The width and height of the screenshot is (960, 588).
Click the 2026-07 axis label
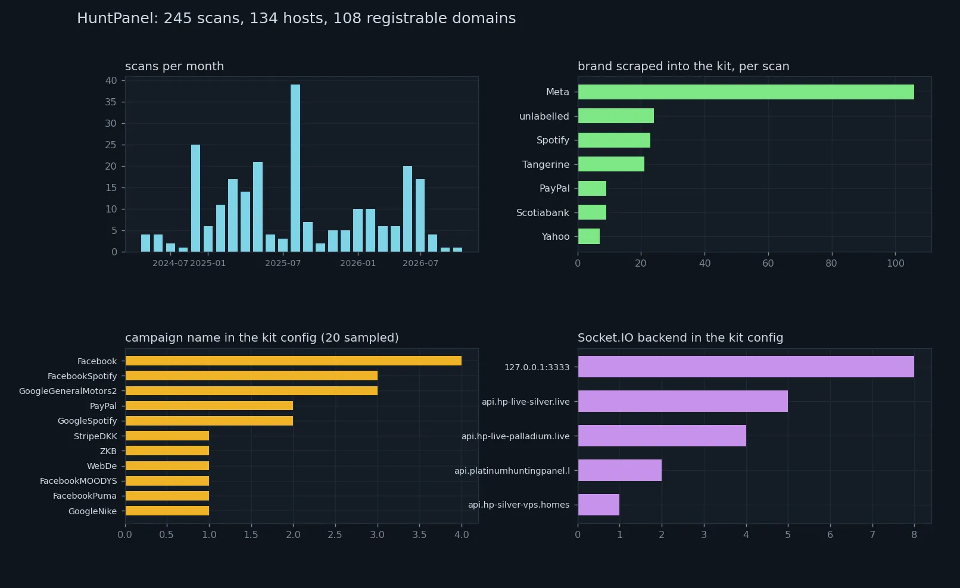[420, 263]
